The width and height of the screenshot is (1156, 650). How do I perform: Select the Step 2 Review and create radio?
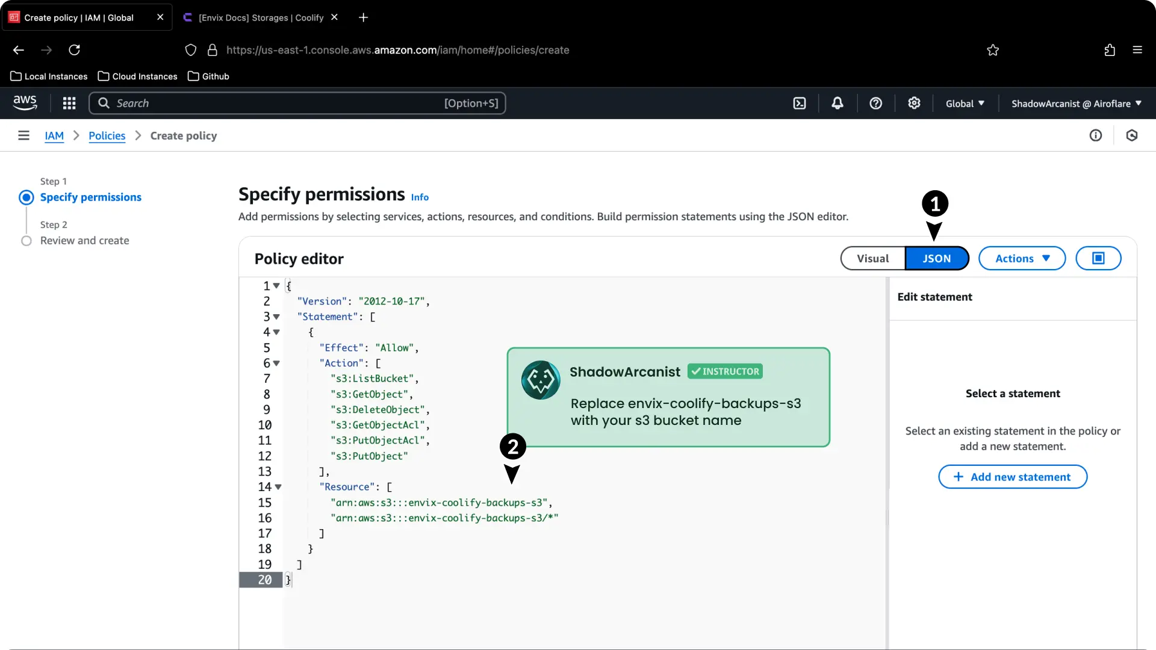pyautogui.click(x=26, y=241)
